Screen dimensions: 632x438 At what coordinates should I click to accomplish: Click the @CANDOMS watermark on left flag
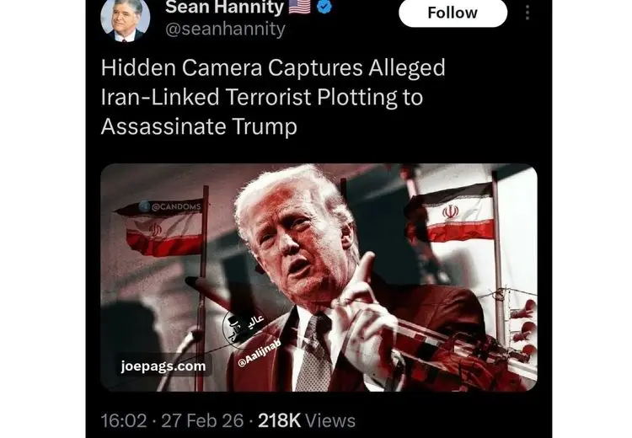pyautogui.click(x=170, y=207)
